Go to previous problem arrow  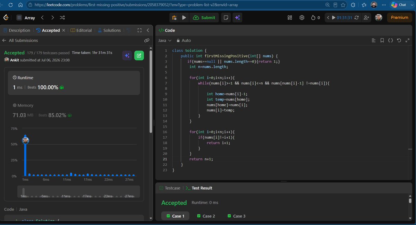click(42, 17)
